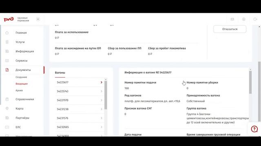Select the Вагоны tab
The height and width of the screenshot is (146, 261).
60,73
